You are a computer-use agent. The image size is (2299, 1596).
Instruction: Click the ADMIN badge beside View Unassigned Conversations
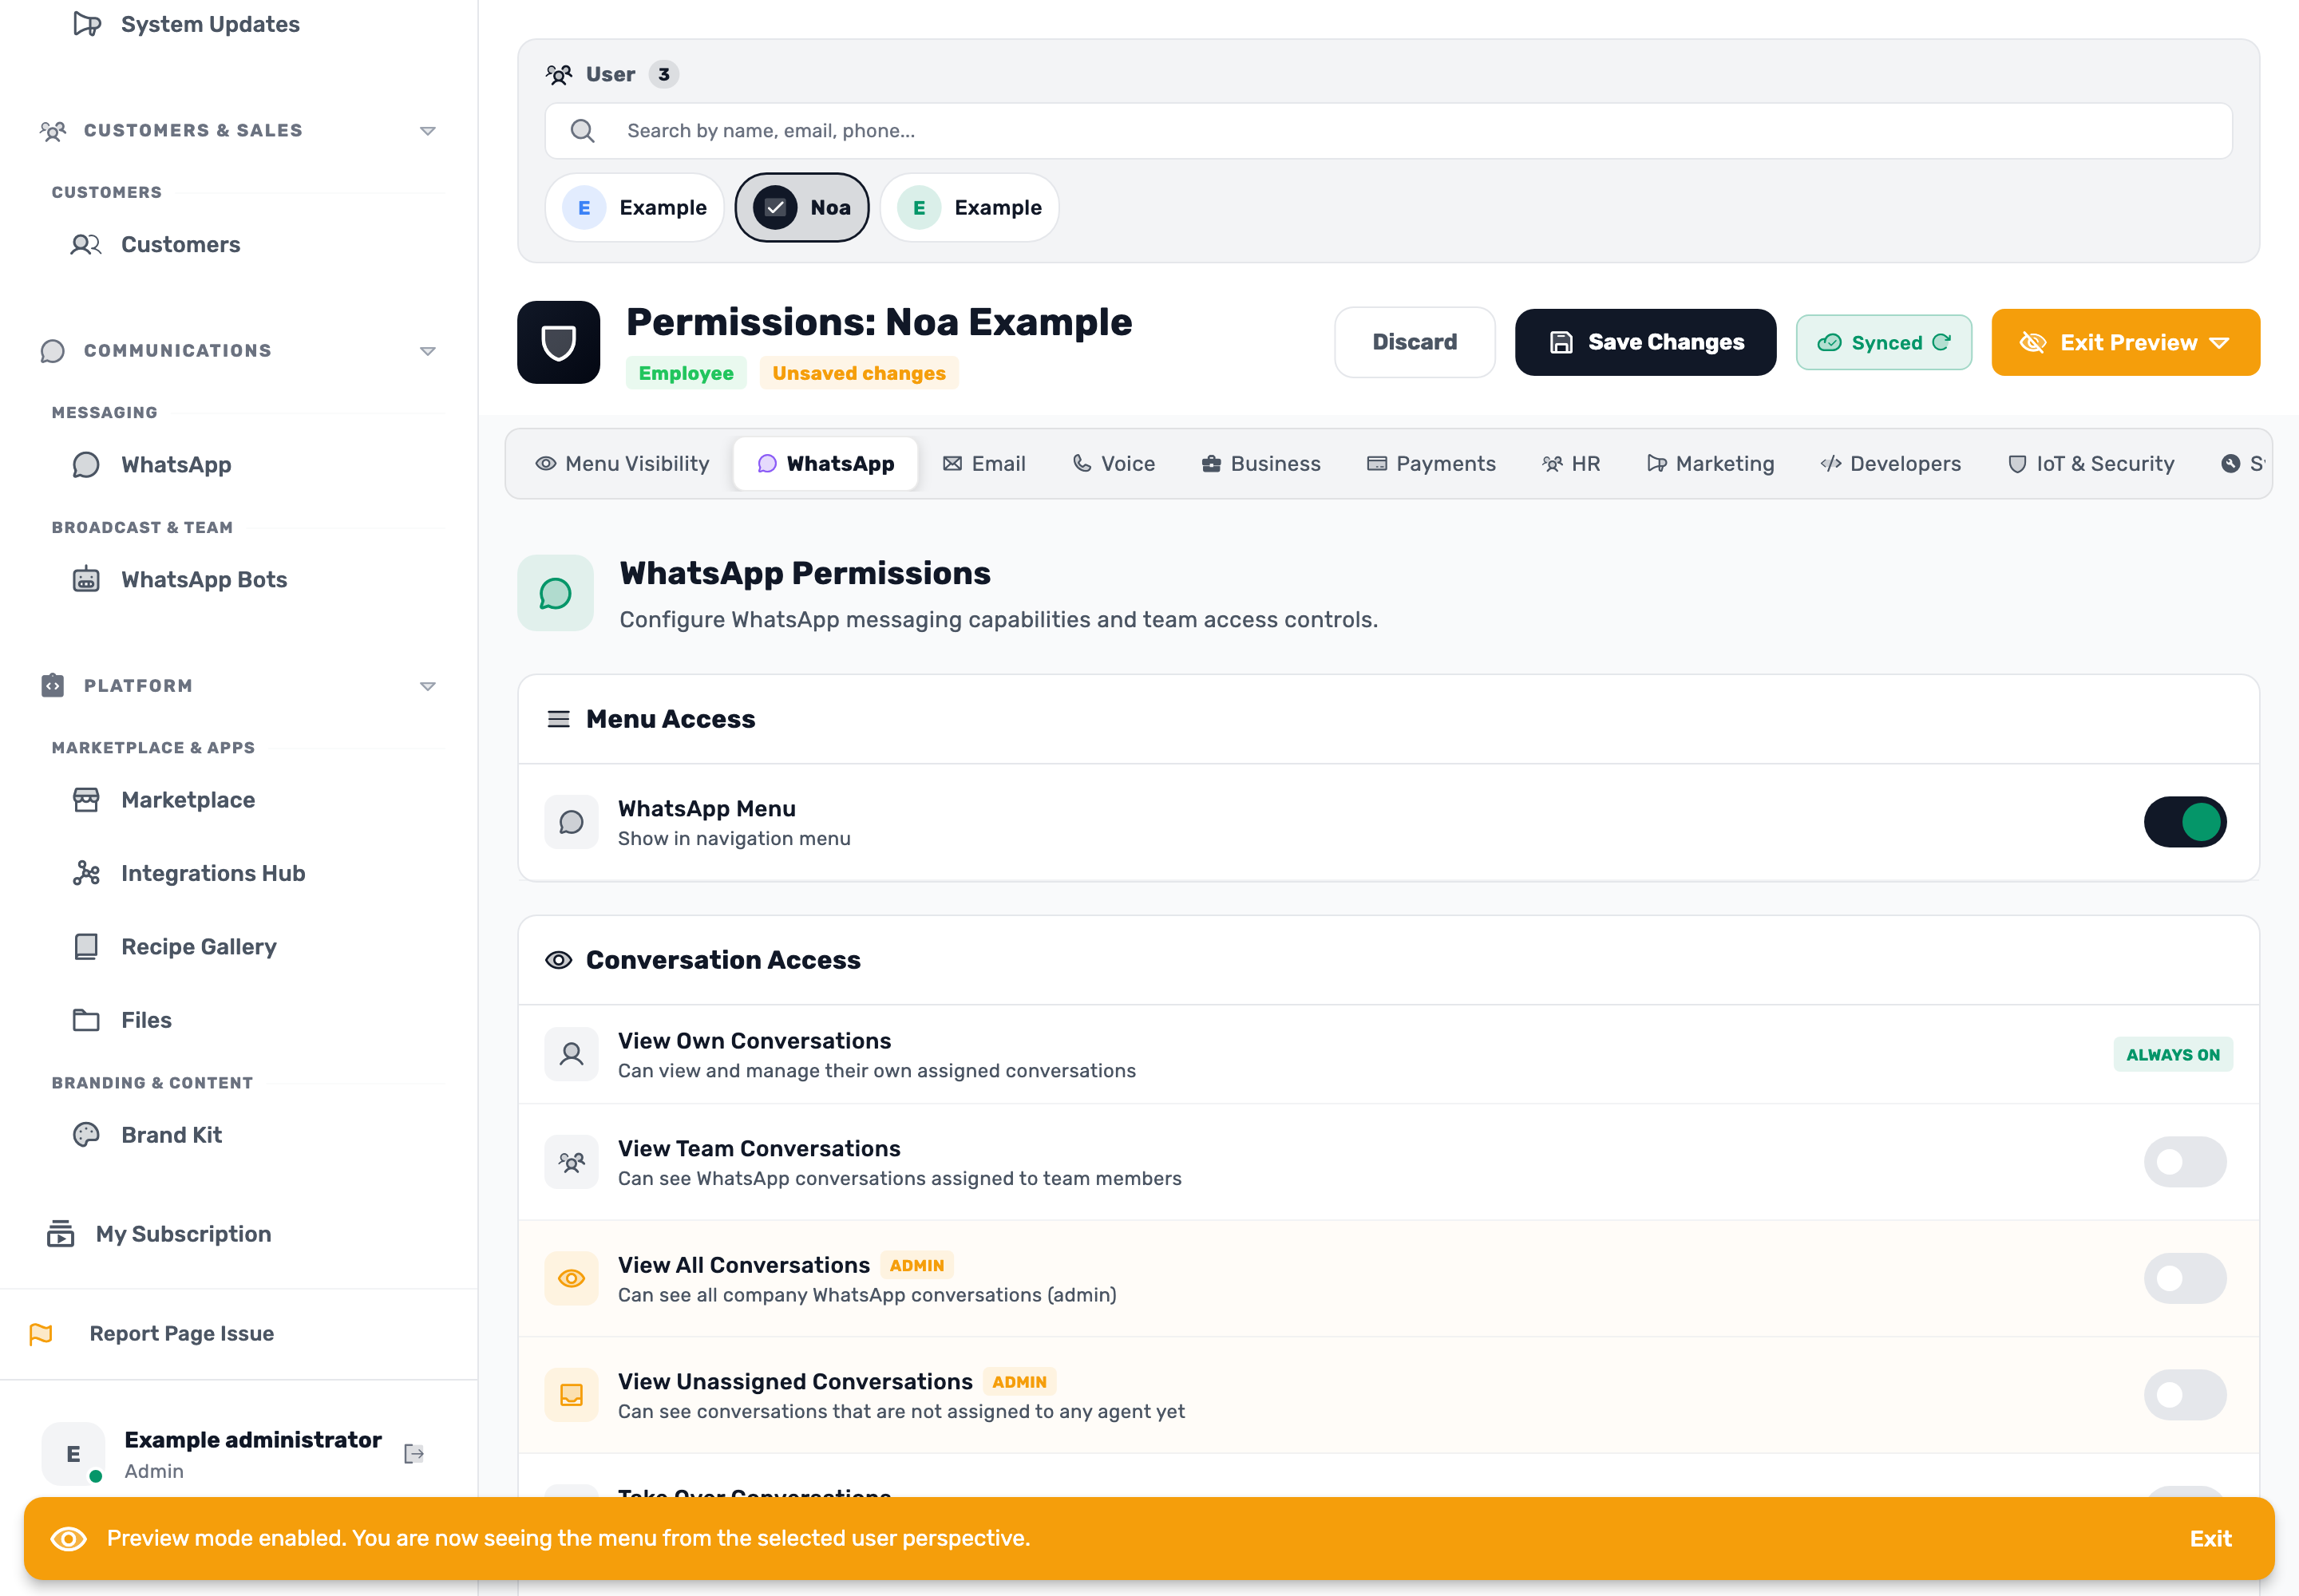(1019, 1382)
